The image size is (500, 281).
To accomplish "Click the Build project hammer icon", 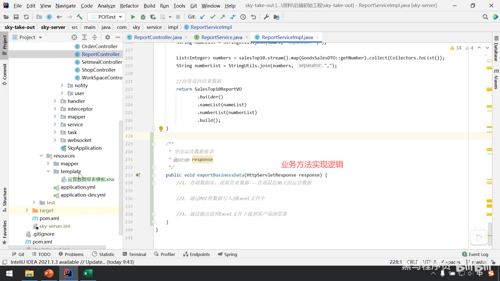I will [79, 17].
